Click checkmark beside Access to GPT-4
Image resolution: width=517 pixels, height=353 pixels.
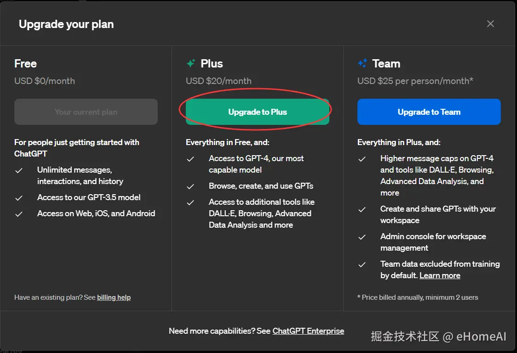click(190, 159)
